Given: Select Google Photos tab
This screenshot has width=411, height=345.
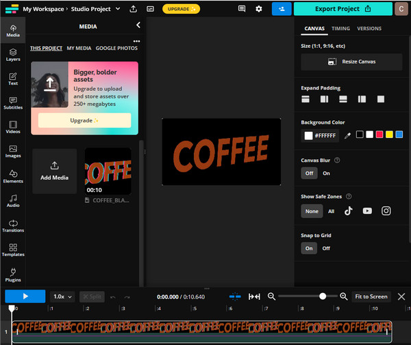Looking at the screenshot, I should coord(116,48).
